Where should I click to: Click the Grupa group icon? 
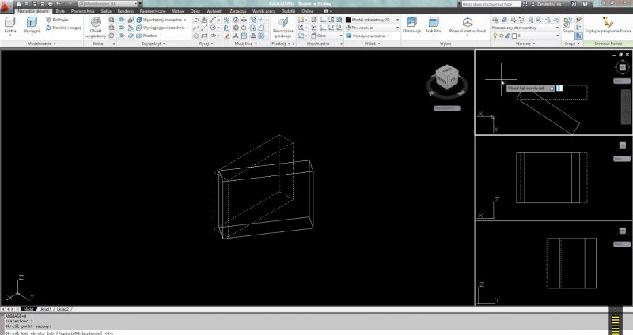pyautogui.click(x=567, y=24)
